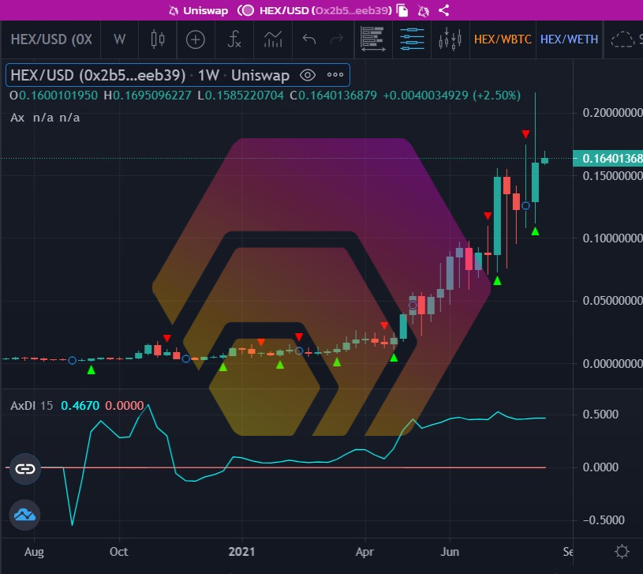Click the AxDI 15 indicator legend
The height and width of the screenshot is (574, 643).
tap(32, 406)
